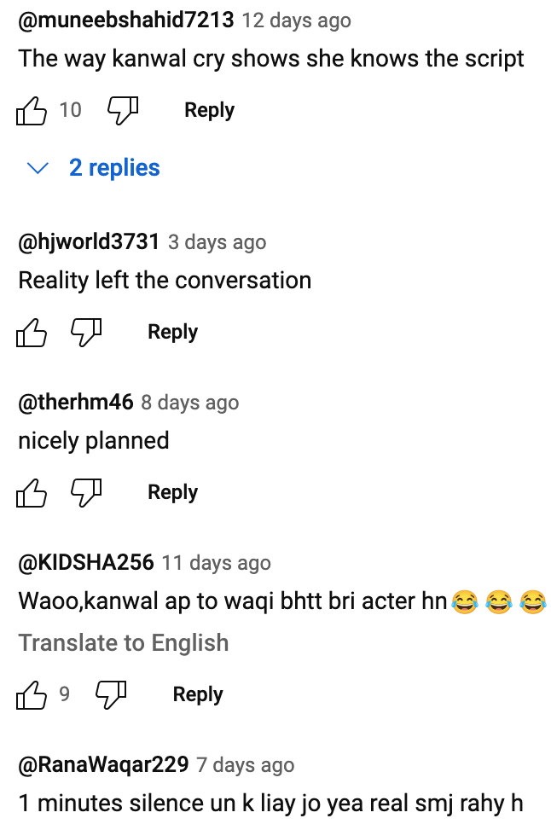Translate the @KIDSHA256 comment to English
Viewport: 551px width, 824px height.
124,642
